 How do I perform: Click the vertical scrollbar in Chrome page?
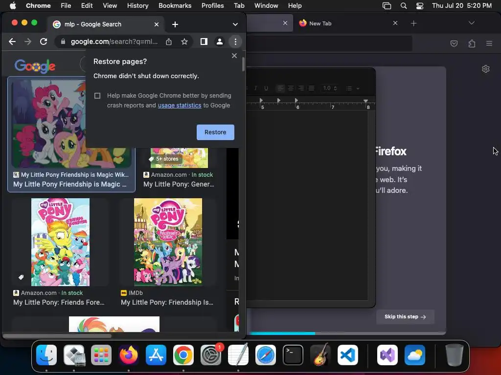point(243,64)
